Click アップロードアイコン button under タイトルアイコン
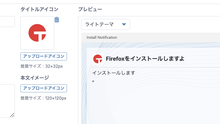The image size is (220, 124). coord(44,56)
